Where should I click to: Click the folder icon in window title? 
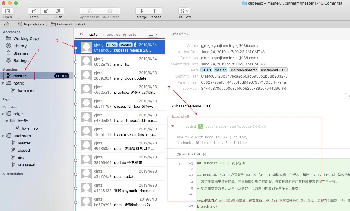click(x=244, y=3)
